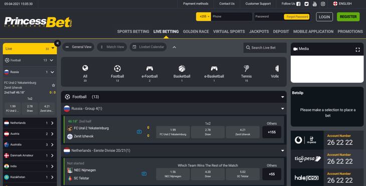The height and width of the screenshot is (186, 366).
Task: Expand Netherlands in sidebar
Action: coord(52,123)
